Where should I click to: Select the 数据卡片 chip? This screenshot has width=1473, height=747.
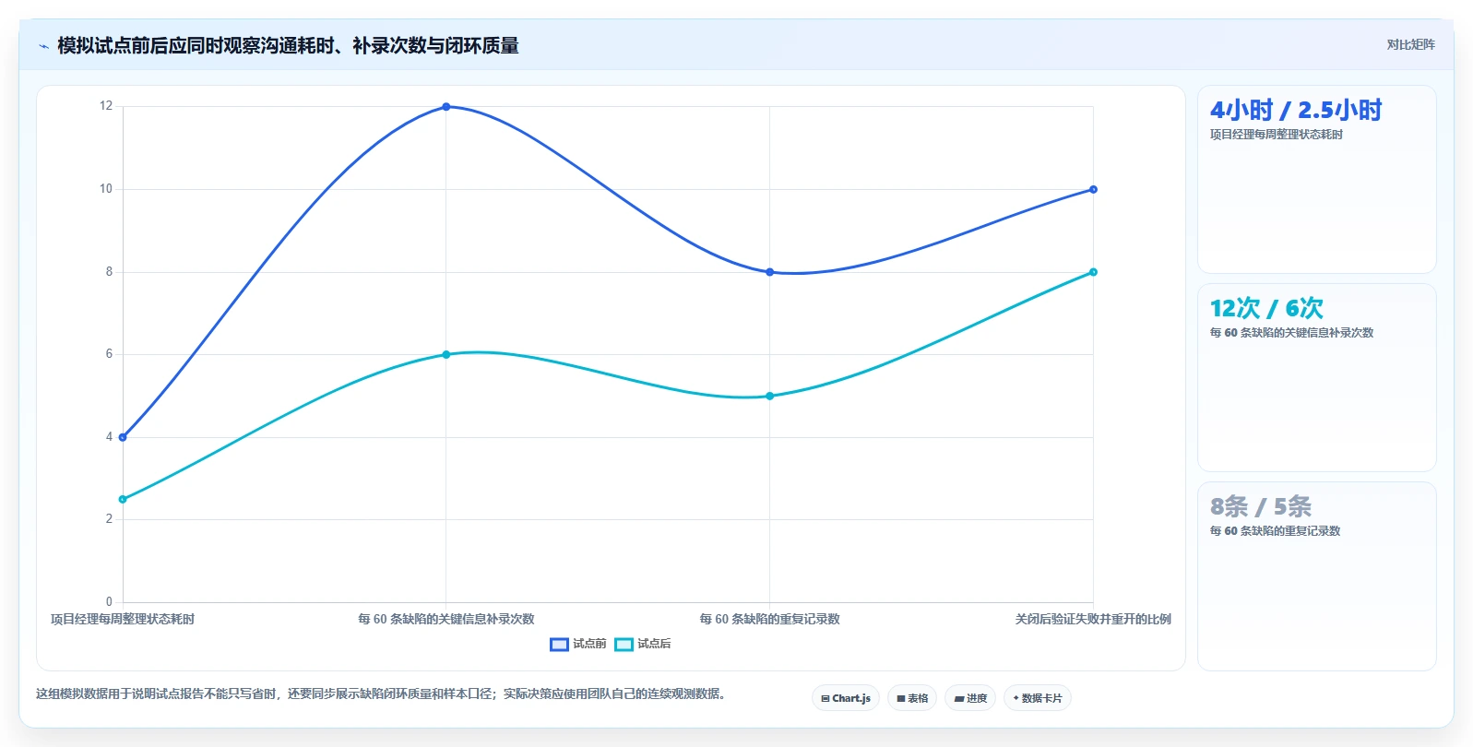point(1038,698)
